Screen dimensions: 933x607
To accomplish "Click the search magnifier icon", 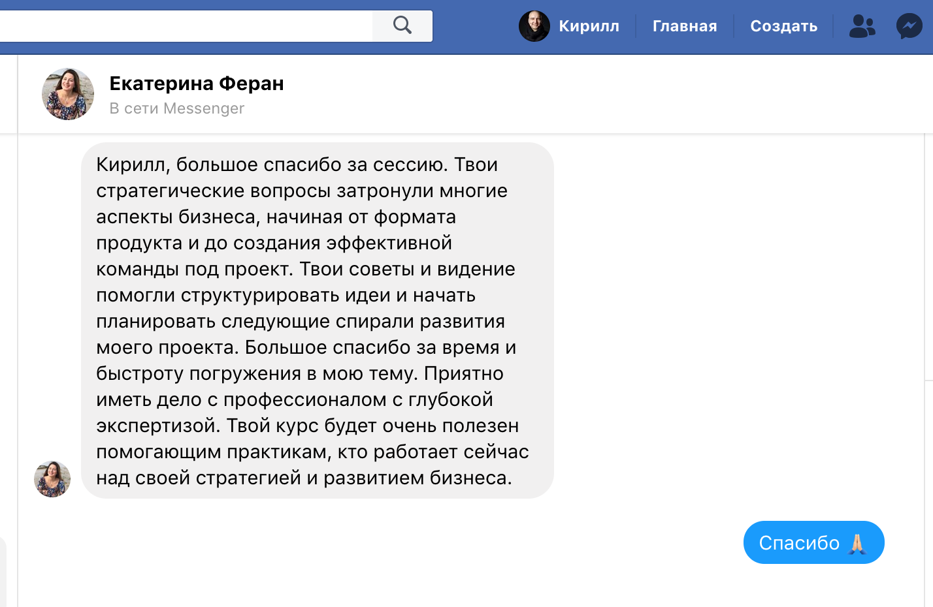I will click(402, 25).
